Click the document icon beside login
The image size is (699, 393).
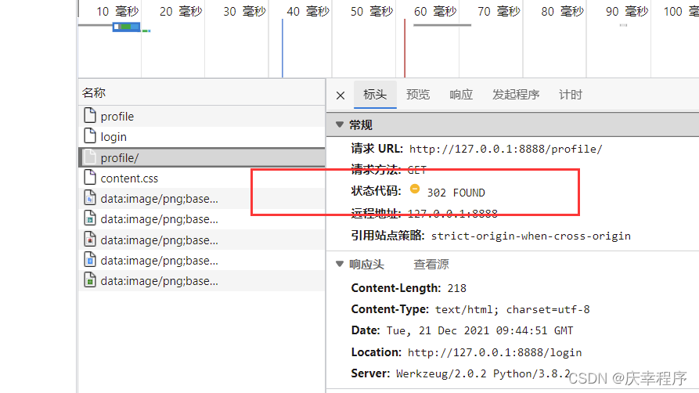(90, 136)
